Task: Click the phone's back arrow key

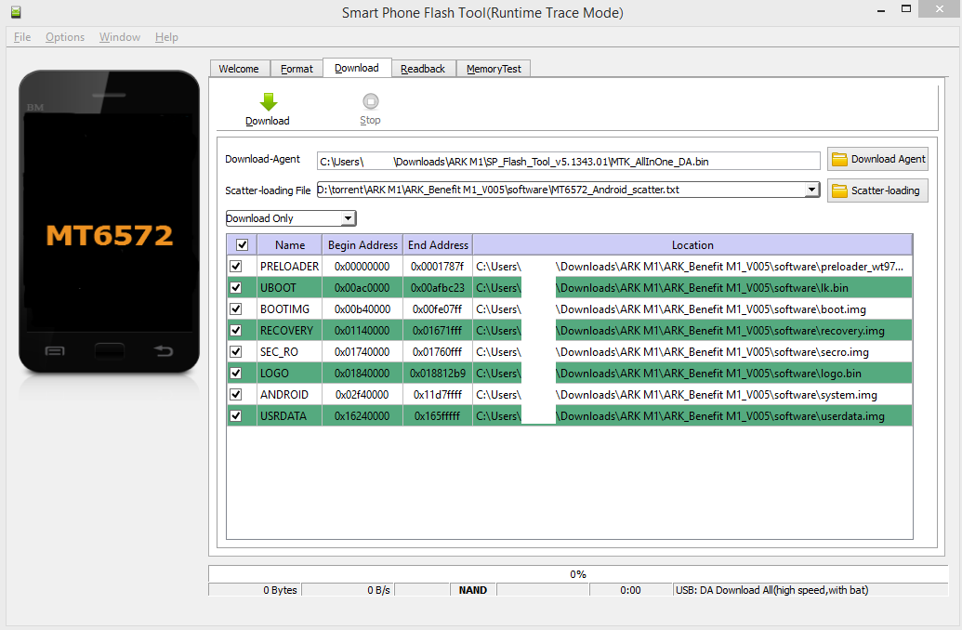Action: tap(164, 350)
